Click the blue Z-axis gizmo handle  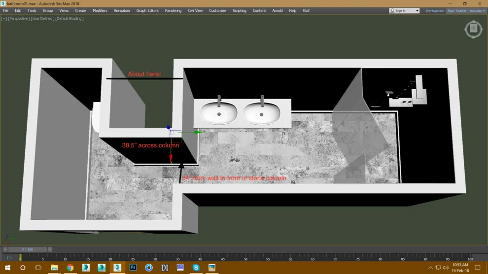pyautogui.click(x=169, y=127)
